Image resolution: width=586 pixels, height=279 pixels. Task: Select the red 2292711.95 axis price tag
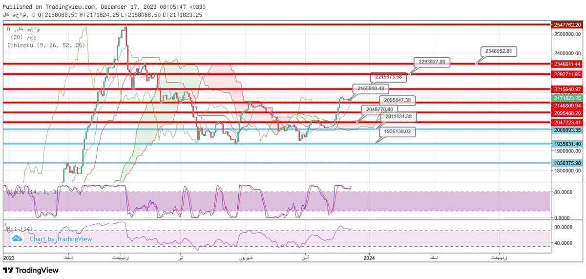pyautogui.click(x=567, y=75)
